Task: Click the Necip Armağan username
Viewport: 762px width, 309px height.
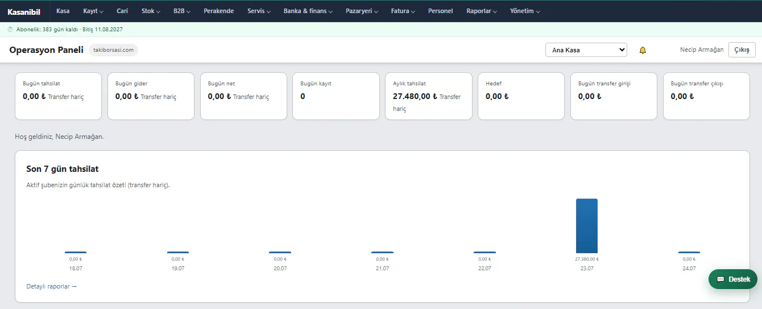Action: click(x=702, y=50)
